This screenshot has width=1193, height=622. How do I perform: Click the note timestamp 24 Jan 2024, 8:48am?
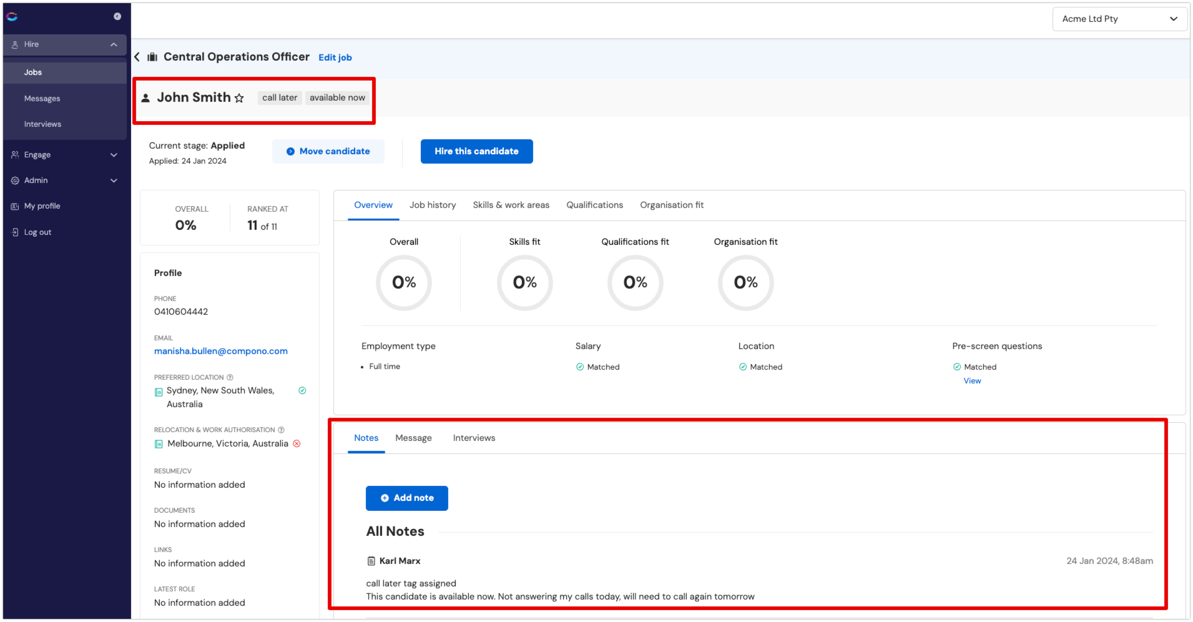tap(1110, 561)
